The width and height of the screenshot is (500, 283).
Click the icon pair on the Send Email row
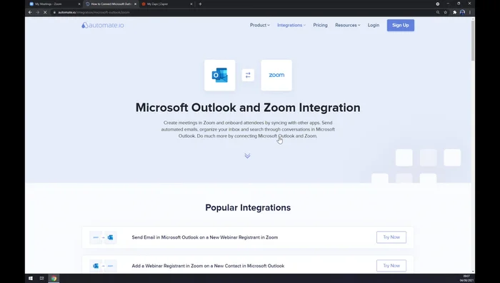[x=103, y=237]
